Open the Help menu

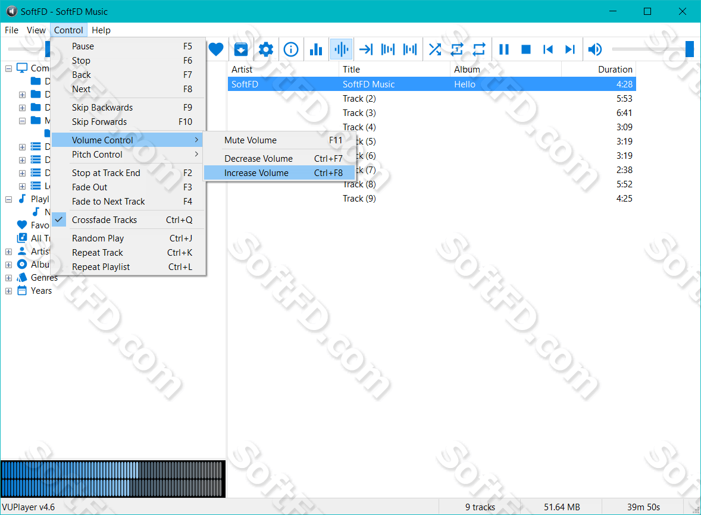coord(101,30)
